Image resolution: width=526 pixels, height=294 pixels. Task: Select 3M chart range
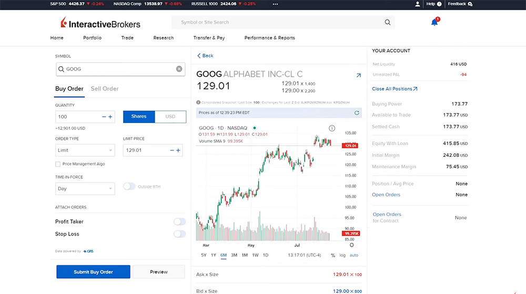click(234, 255)
